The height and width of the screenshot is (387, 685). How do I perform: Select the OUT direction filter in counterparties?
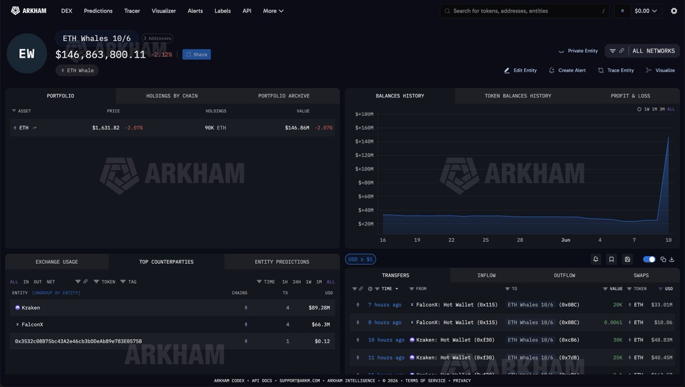(38, 281)
